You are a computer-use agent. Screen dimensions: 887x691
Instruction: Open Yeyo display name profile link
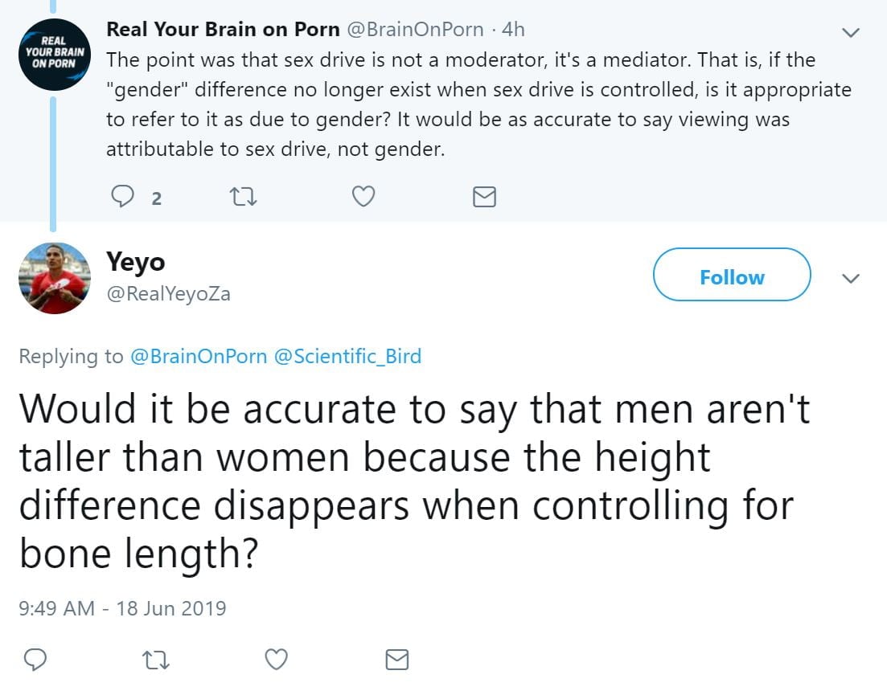coord(135,262)
